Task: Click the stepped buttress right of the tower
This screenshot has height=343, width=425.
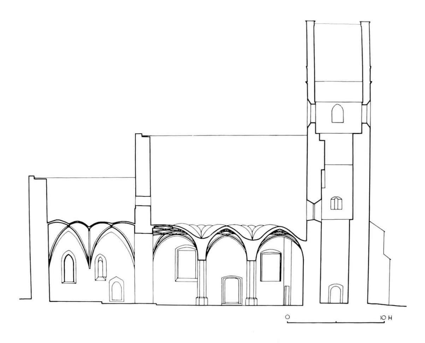Action: 380,263
